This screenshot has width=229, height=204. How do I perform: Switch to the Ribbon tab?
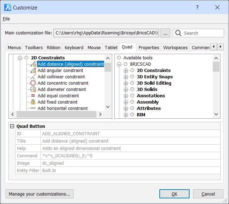click(53, 47)
